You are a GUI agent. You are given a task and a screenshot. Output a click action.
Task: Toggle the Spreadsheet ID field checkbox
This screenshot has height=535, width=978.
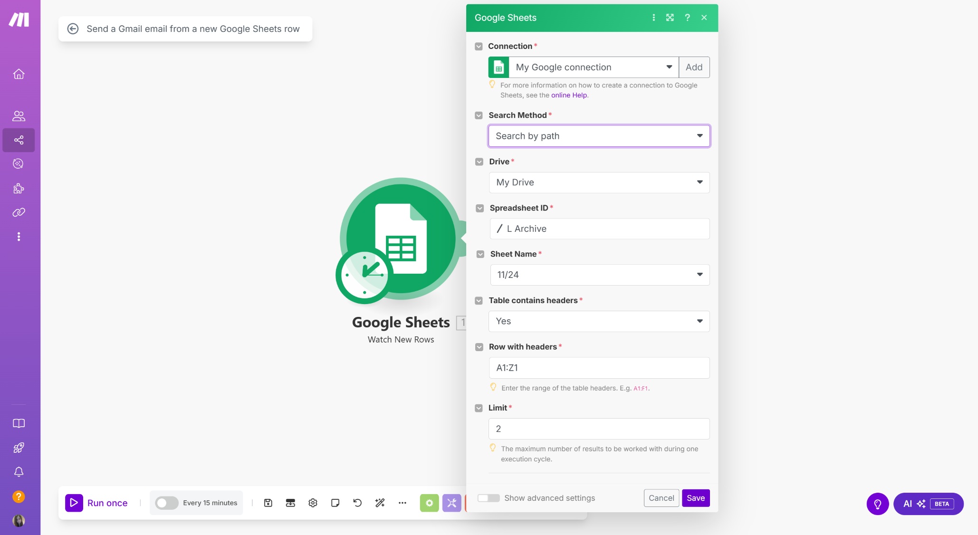point(479,208)
